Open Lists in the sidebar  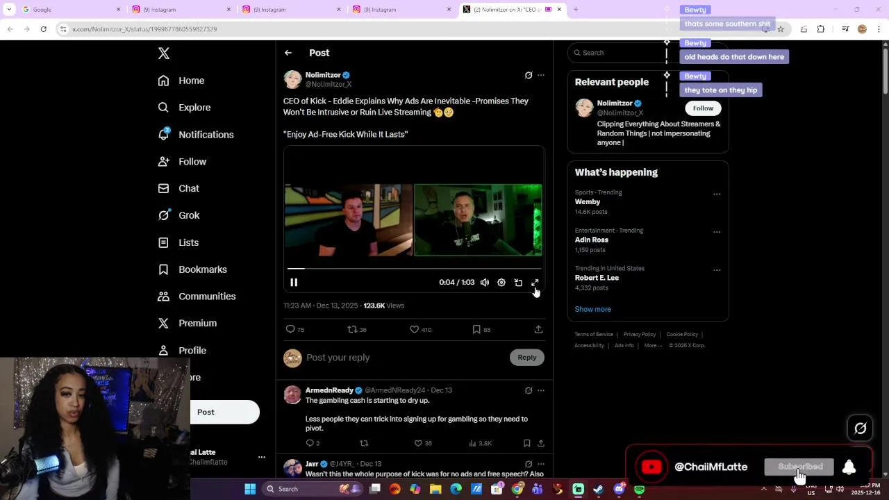pyautogui.click(x=178, y=242)
